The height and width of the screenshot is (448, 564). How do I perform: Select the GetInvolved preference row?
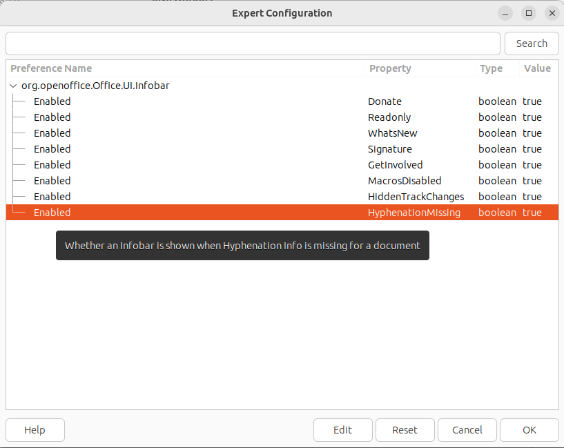pos(395,165)
